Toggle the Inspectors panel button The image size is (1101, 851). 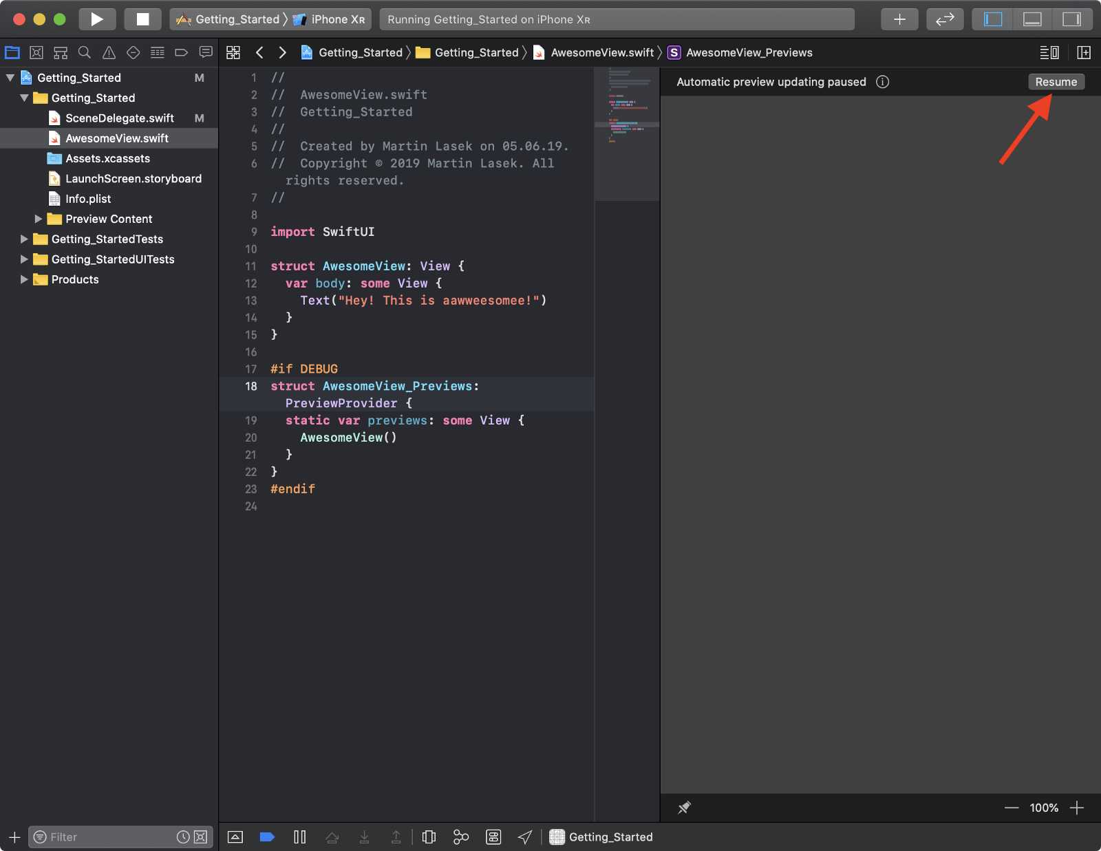pyautogui.click(x=1071, y=19)
